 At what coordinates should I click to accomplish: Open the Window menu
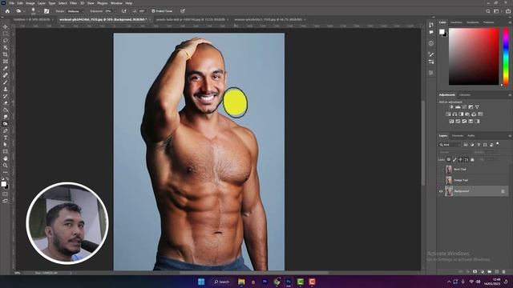pos(116,3)
